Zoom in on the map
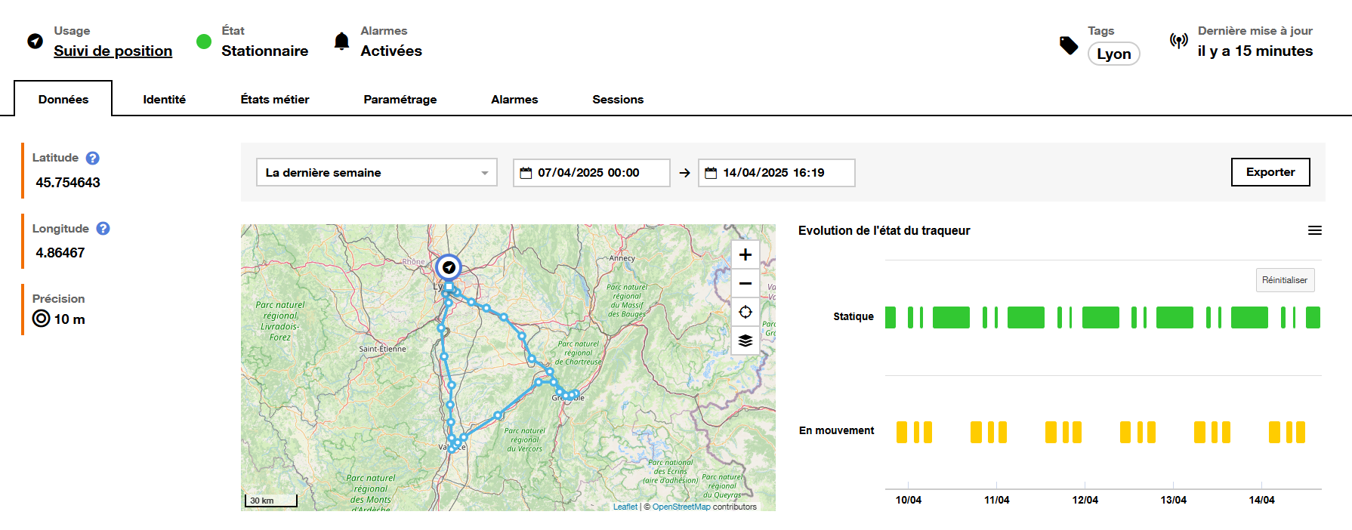The height and width of the screenshot is (530, 1352). pyautogui.click(x=745, y=255)
